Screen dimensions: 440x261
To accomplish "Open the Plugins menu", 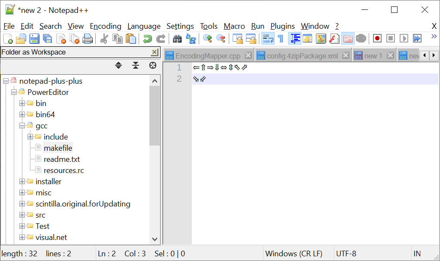I will [x=282, y=26].
